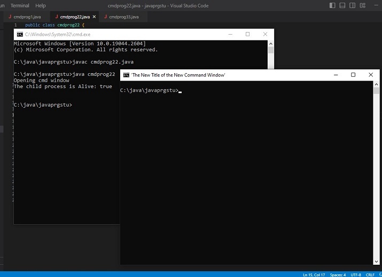
Task: Change line ending via CRLF item
Action: click(x=370, y=275)
